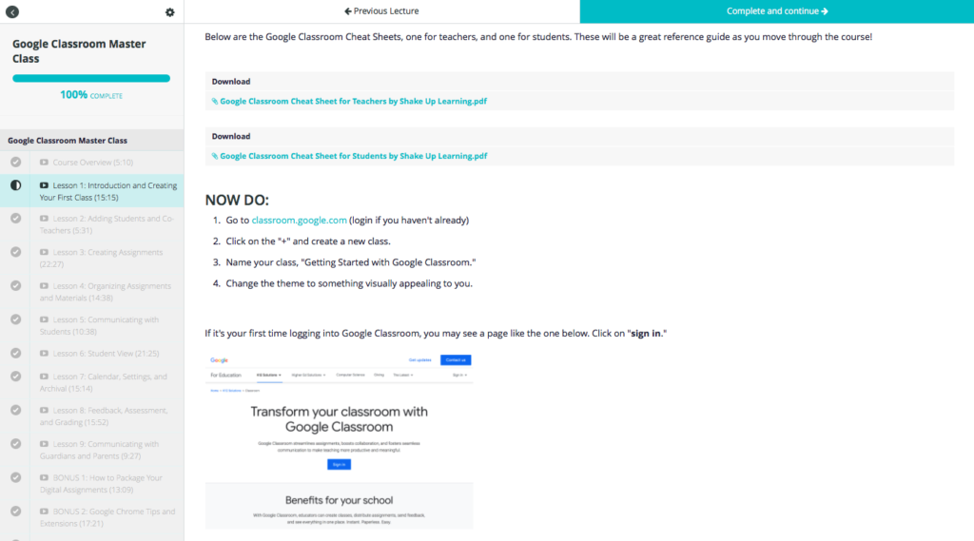The image size is (974, 541).
Task: Click the Course Overview video icon
Action: click(x=44, y=163)
